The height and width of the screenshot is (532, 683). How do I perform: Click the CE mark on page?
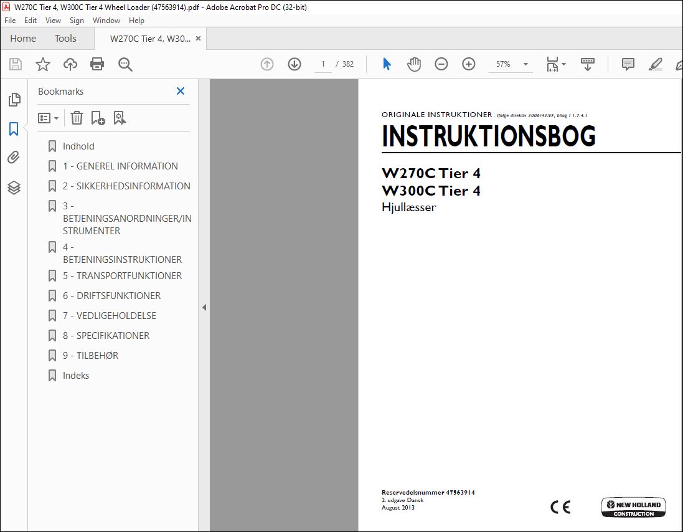point(560,507)
